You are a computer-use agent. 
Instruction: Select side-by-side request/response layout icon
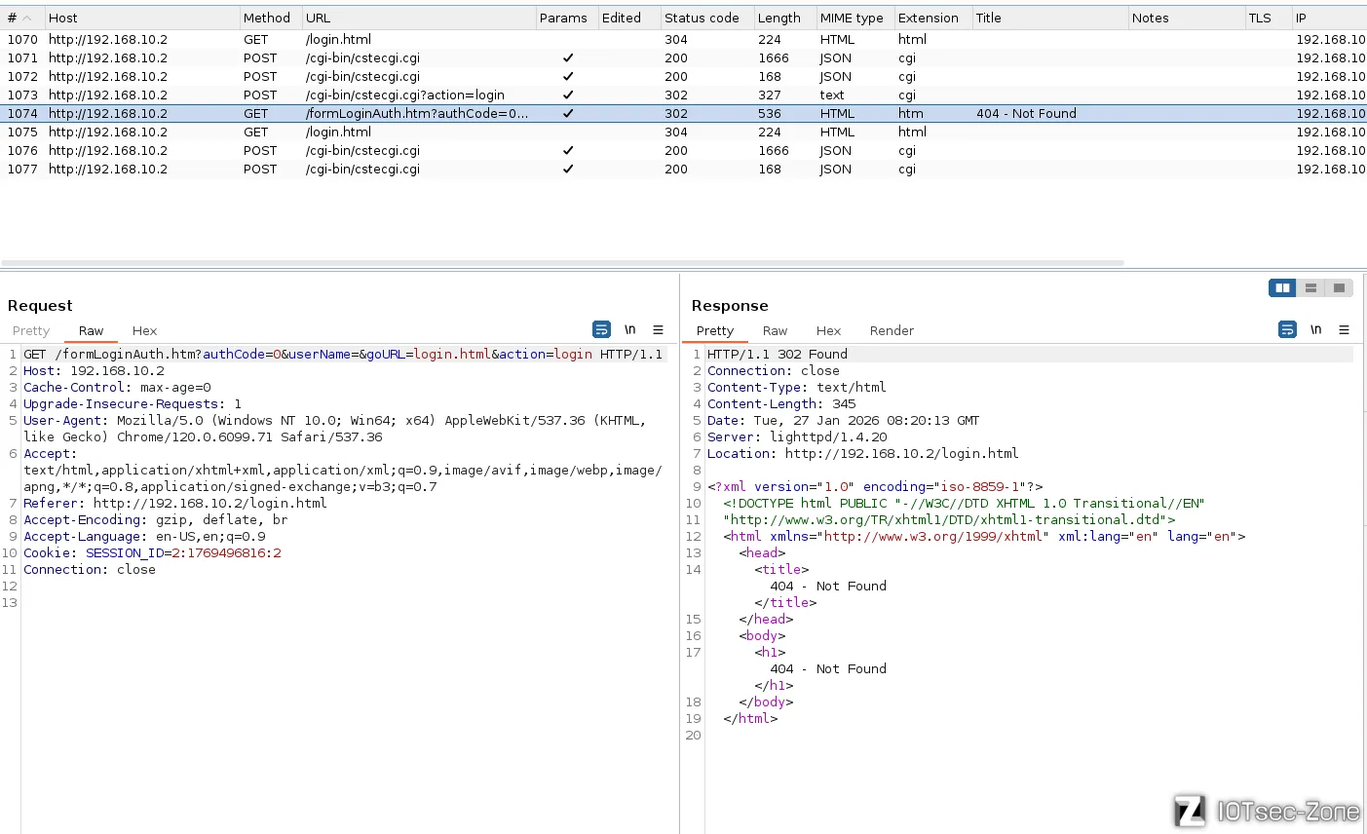pos(1282,287)
